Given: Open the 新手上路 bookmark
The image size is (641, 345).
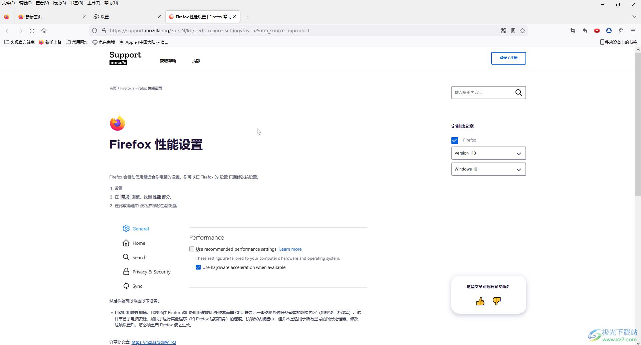Looking at the screenshot, I should (x=50, y=42).
